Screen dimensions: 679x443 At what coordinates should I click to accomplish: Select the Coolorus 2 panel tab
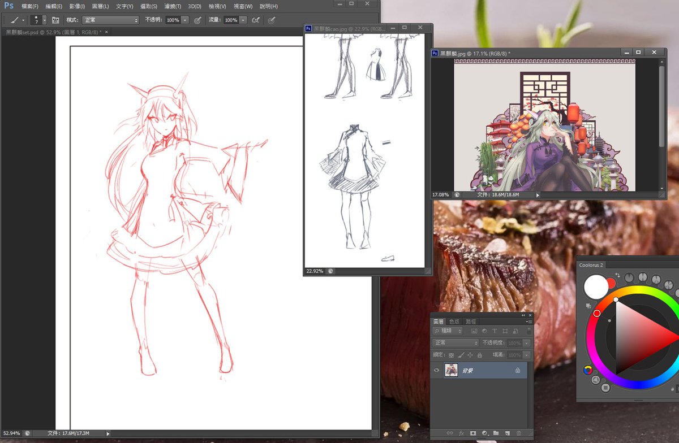(x=591, y=265)
